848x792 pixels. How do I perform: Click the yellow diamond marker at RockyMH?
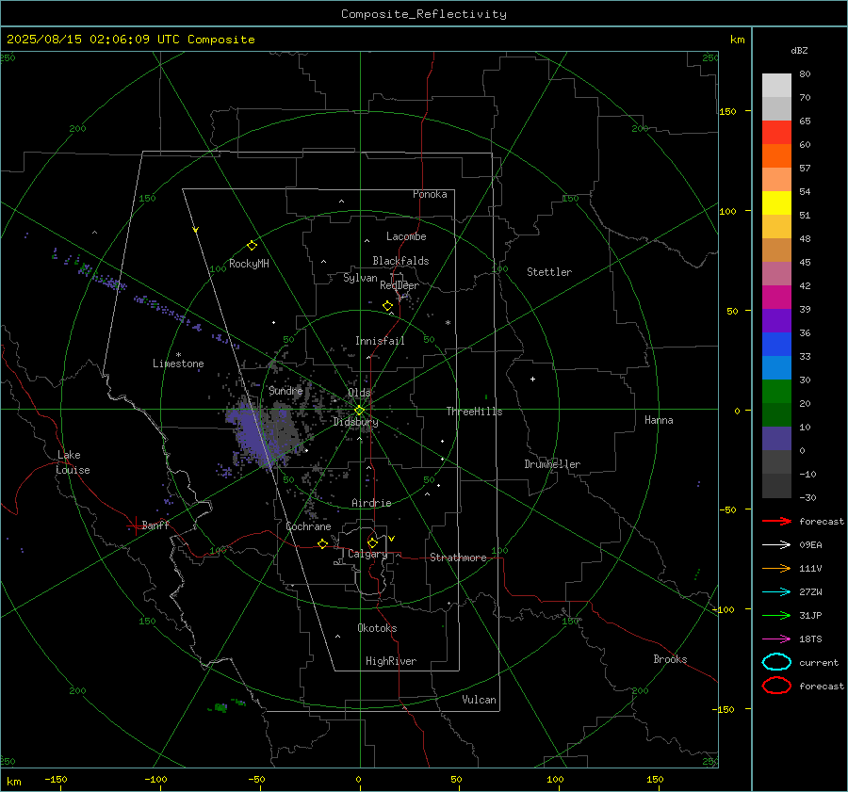252,246
